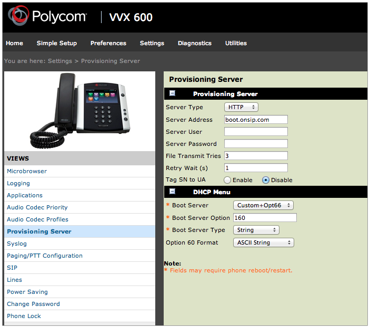Click the Server User input field
Screen dimensions: 370x328
(x=256, y=132)
